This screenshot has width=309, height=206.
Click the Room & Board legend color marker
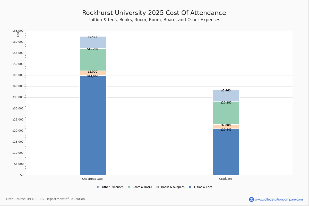(x=129, y=187)
